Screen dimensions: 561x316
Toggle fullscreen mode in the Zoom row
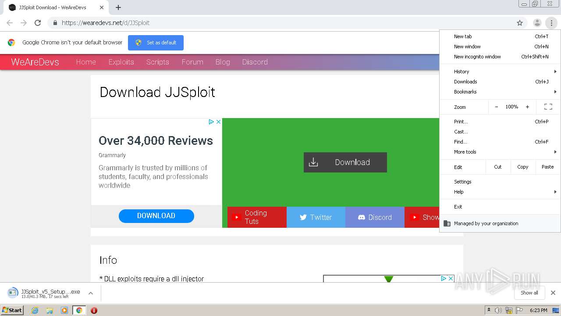click(x=548, y=107)
